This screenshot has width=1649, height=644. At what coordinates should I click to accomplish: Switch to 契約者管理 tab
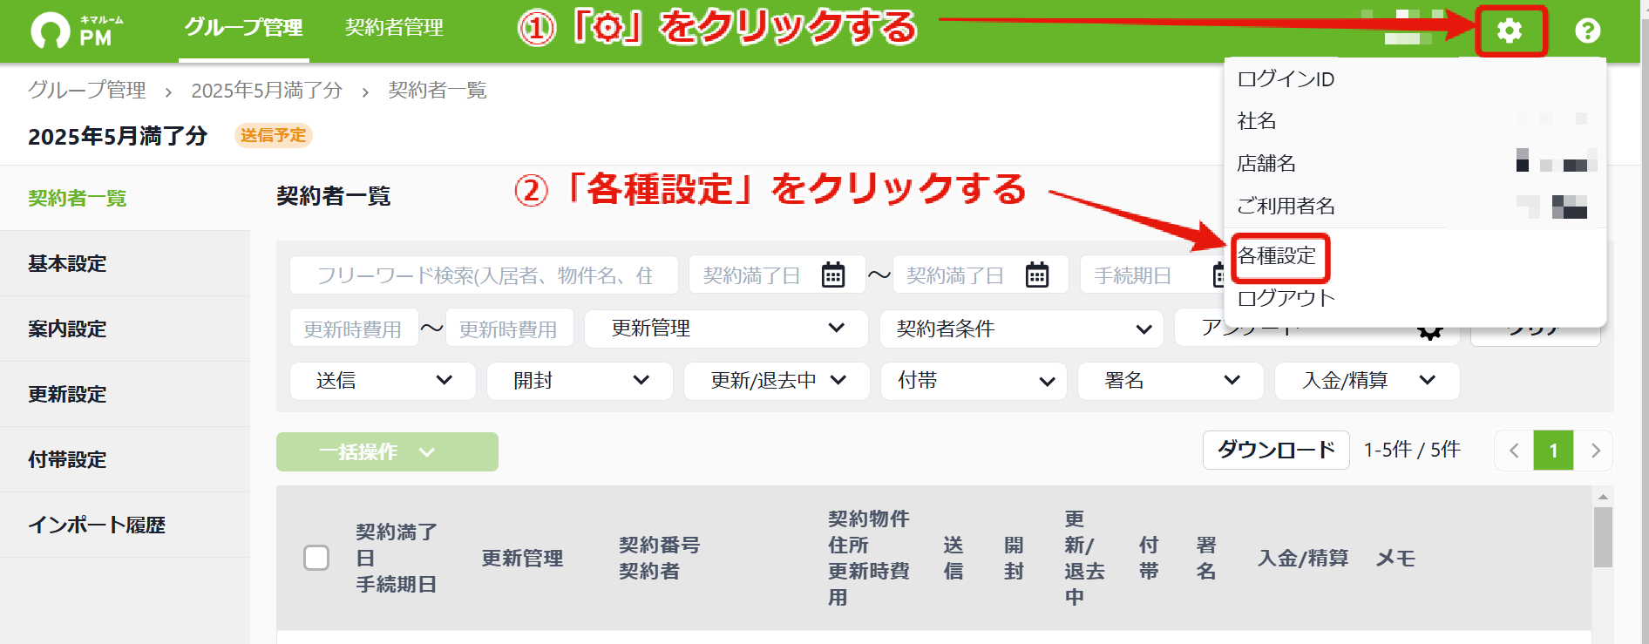coord(394,28)
